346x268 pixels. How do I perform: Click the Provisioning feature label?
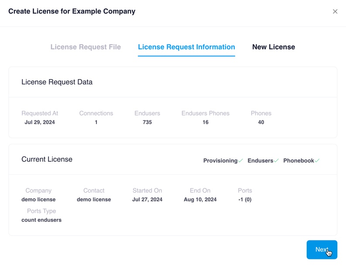tap(220, 161)
